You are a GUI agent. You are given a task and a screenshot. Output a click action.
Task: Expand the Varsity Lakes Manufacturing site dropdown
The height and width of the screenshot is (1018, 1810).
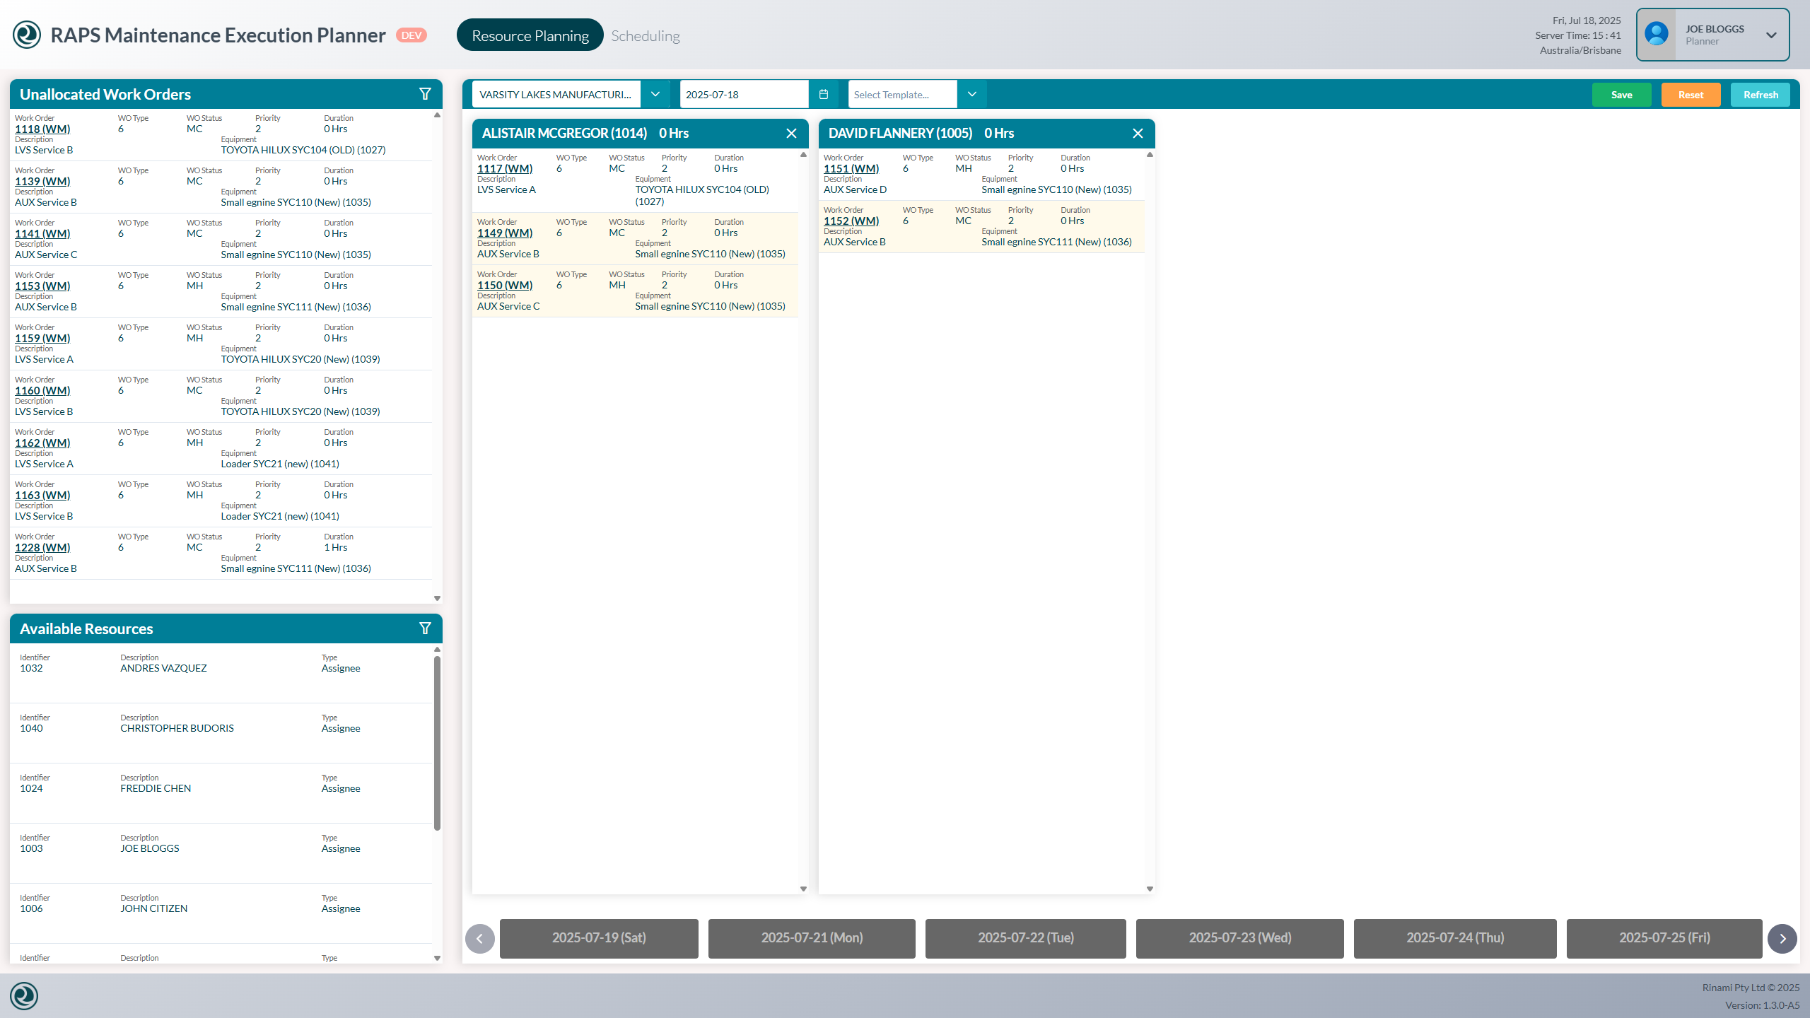click(x=655, y=93)
